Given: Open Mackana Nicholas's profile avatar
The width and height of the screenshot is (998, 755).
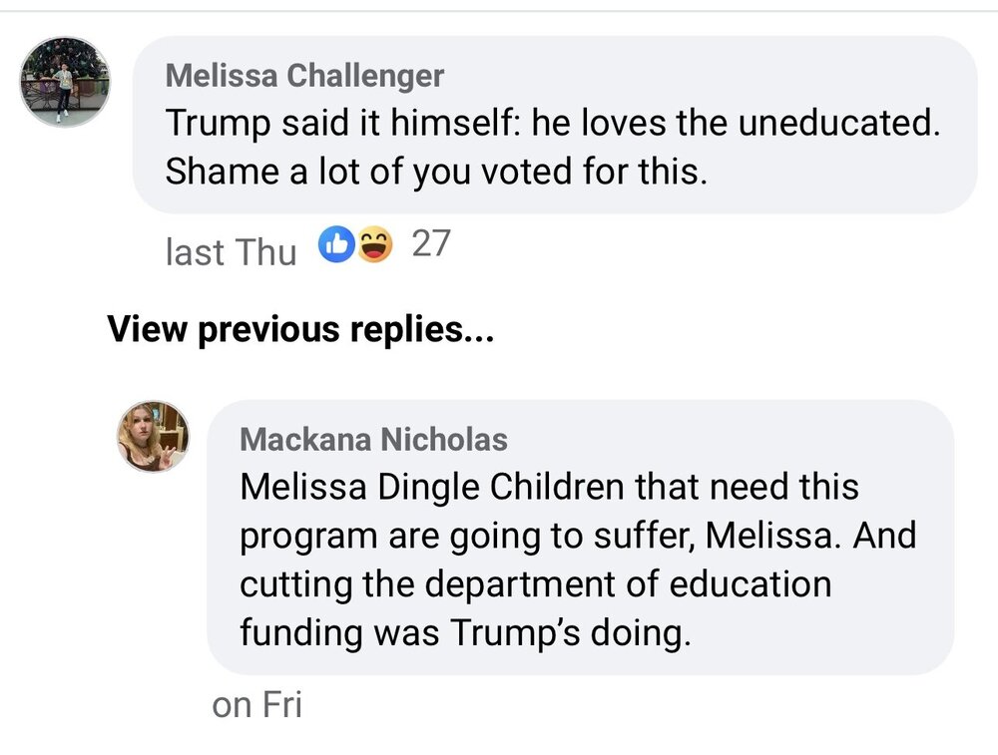Looking at the screenshot, I should point(153,436).
